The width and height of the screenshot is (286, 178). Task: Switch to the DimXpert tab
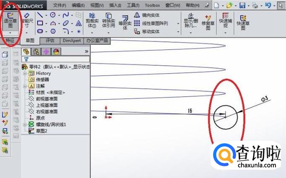[x=72, y=41]
